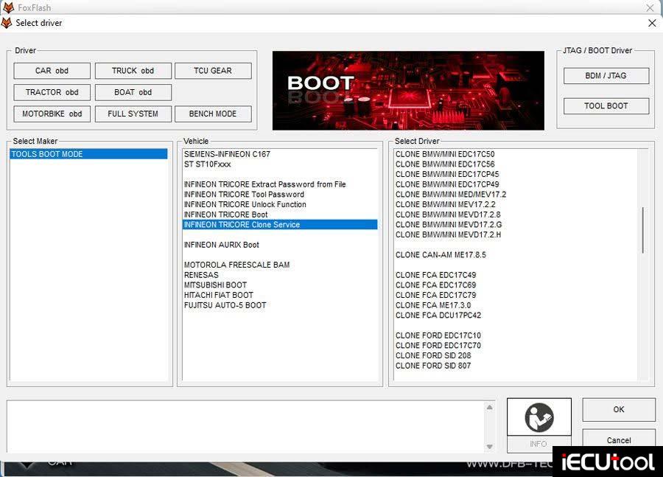This screenshot has height=477, width=663.
Task: Select FULL SYSTEM driver mode
Action: (133, 114)
